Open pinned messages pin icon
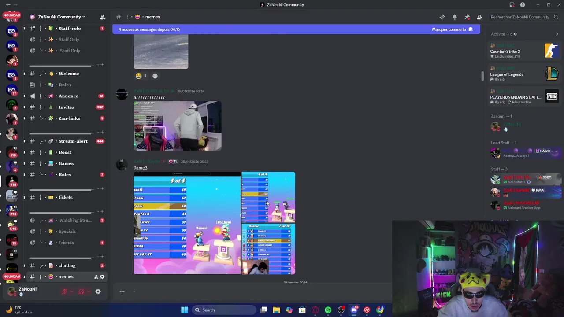This screenshot has height=317, width=564. pyautogui.click(x=467, y=17)
